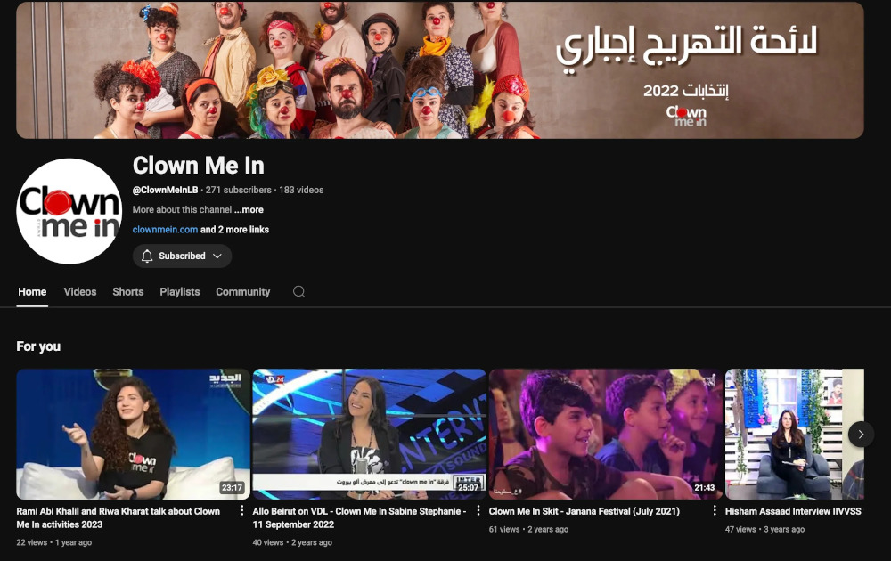Play the 25:07 Allo Beirut thumbnail
This screenshot has width=891, height=561.
(370, 435)
